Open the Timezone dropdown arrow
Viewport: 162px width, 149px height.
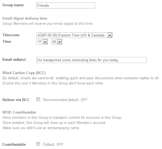110,35
